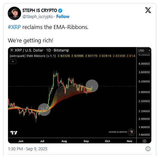The image size is (158, 156).
Task: Open the tweet info icon
Action: [x=148, y=149]
